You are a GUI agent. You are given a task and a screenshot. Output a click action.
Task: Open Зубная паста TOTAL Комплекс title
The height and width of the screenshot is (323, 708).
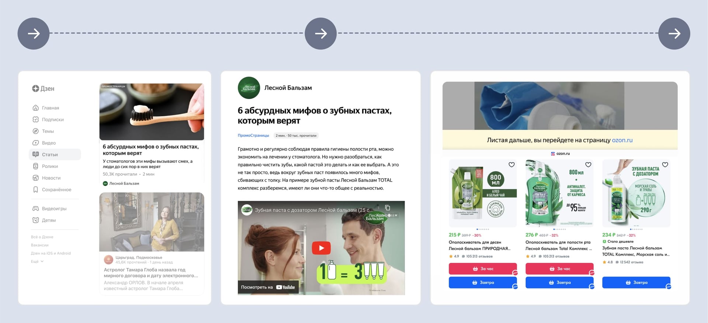(636, 251)
